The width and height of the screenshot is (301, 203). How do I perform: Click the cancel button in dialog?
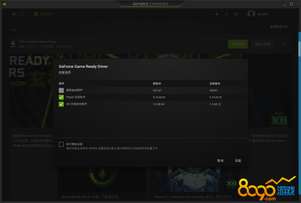(221, 161)
